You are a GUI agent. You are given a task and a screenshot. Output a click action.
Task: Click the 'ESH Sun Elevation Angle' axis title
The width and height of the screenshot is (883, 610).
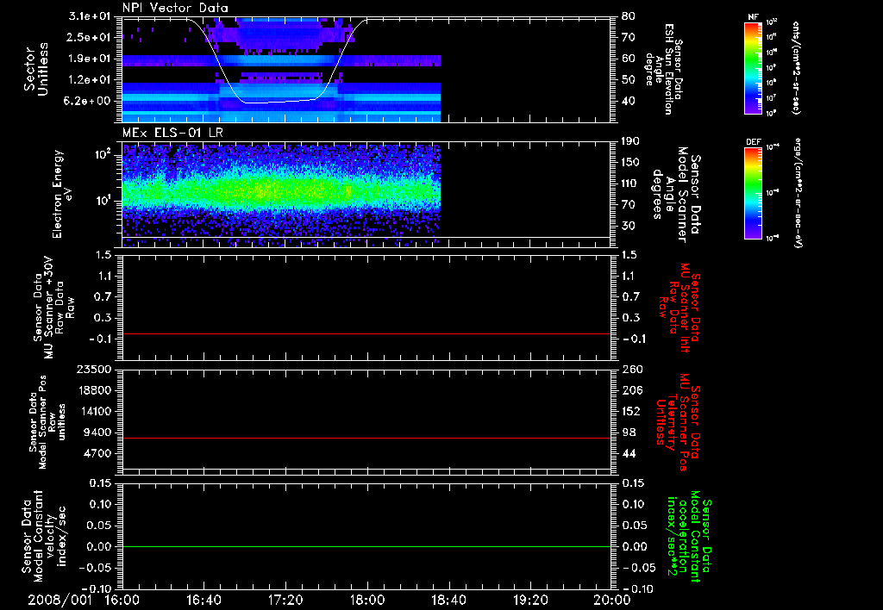coord(663,69)
